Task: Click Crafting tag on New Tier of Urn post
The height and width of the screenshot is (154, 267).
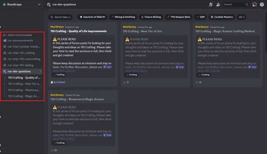Action: [x=132, y=75]
